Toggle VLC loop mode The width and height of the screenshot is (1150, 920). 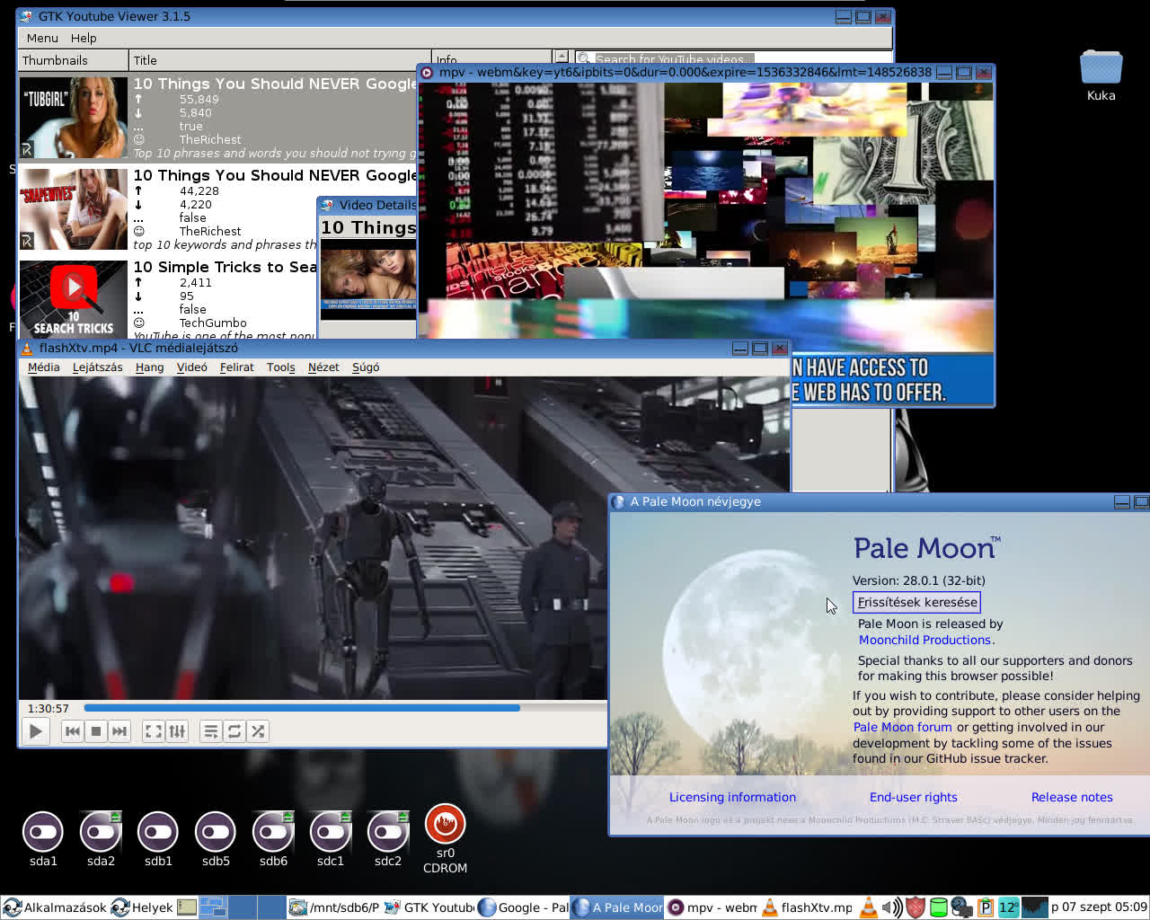(234, 731)
